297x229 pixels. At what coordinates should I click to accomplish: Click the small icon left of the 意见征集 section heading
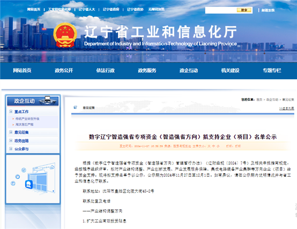(x=76, y=108)
